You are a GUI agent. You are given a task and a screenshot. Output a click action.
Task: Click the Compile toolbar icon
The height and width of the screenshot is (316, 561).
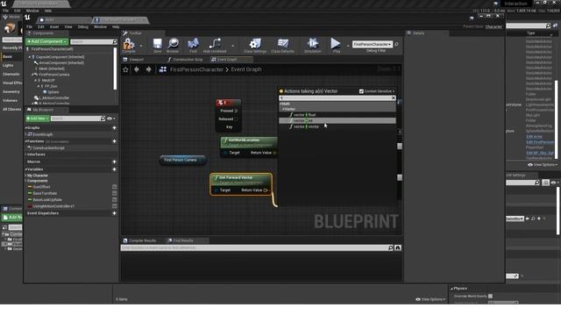tap(129, 45)
